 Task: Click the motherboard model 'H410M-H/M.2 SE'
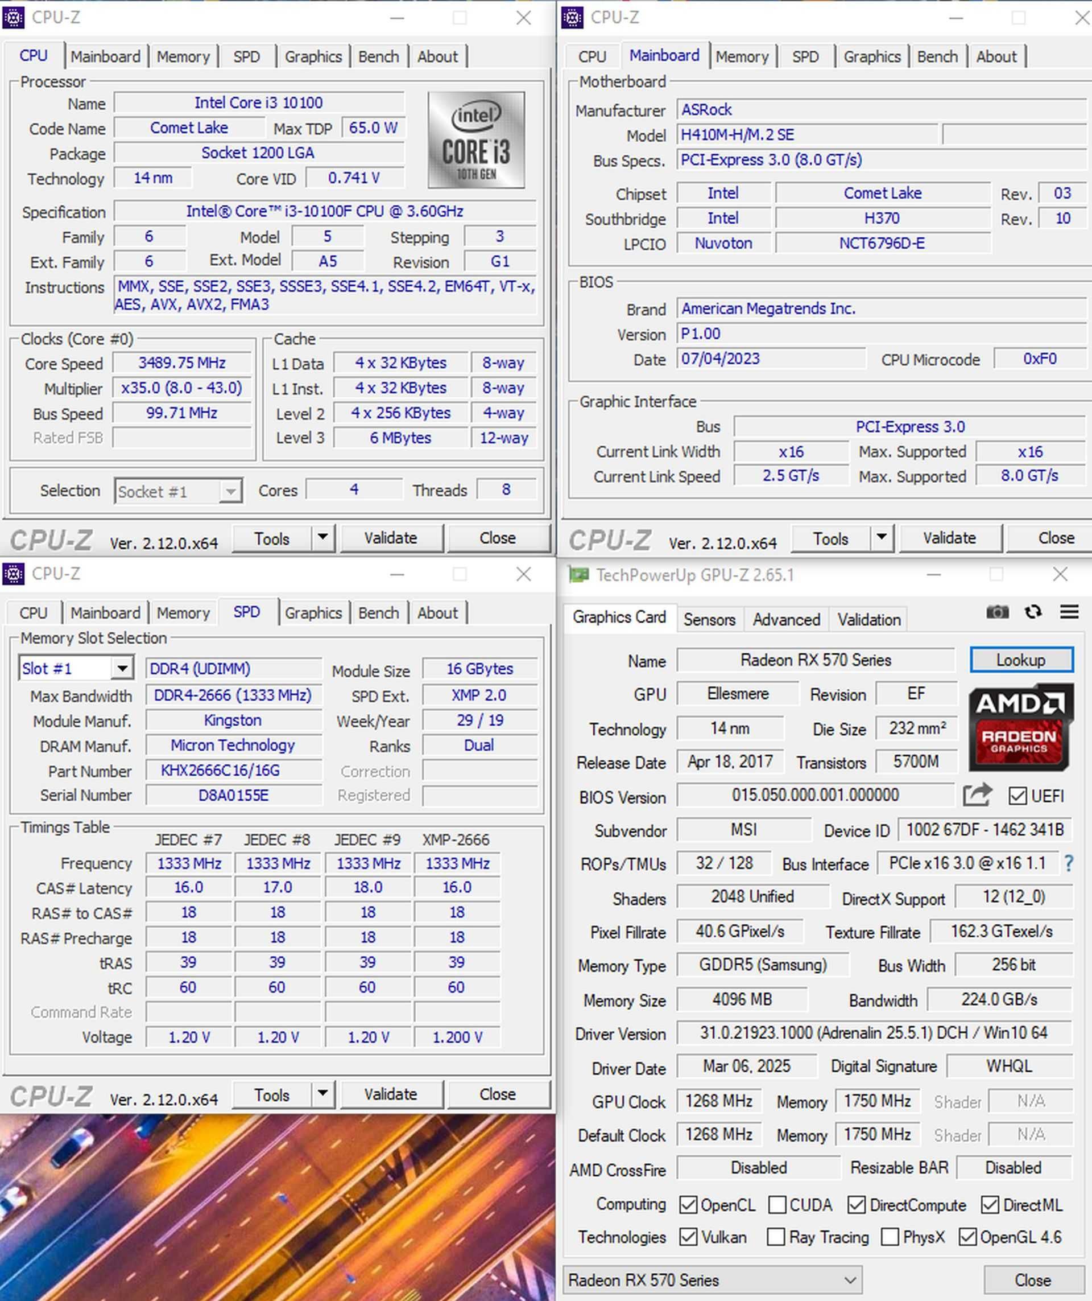click(x=807, y=135)
